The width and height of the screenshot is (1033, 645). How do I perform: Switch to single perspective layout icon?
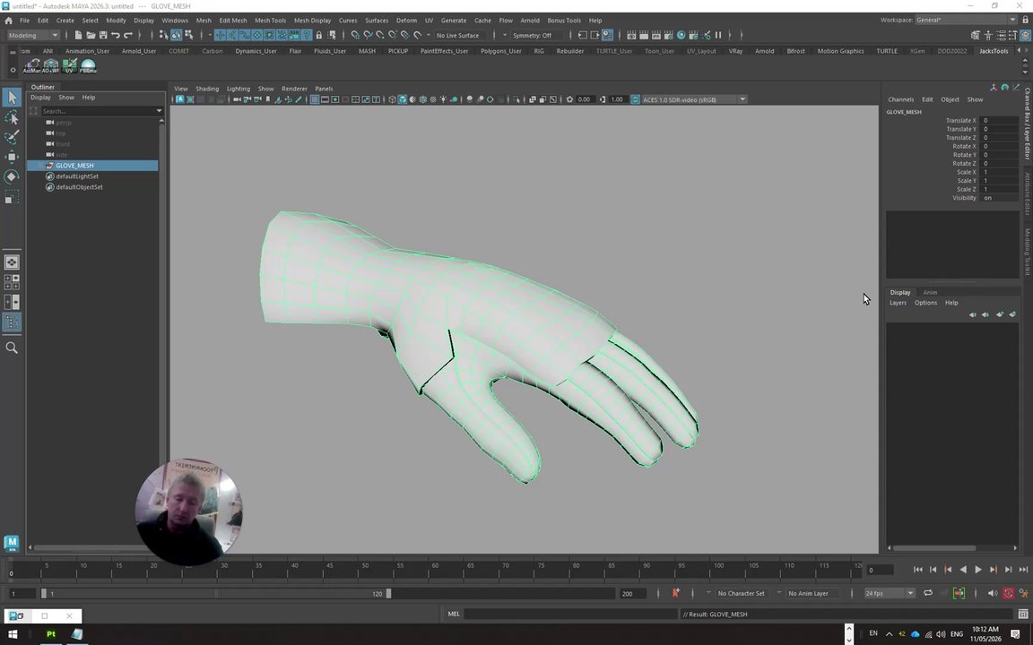[x=12, y=262]
